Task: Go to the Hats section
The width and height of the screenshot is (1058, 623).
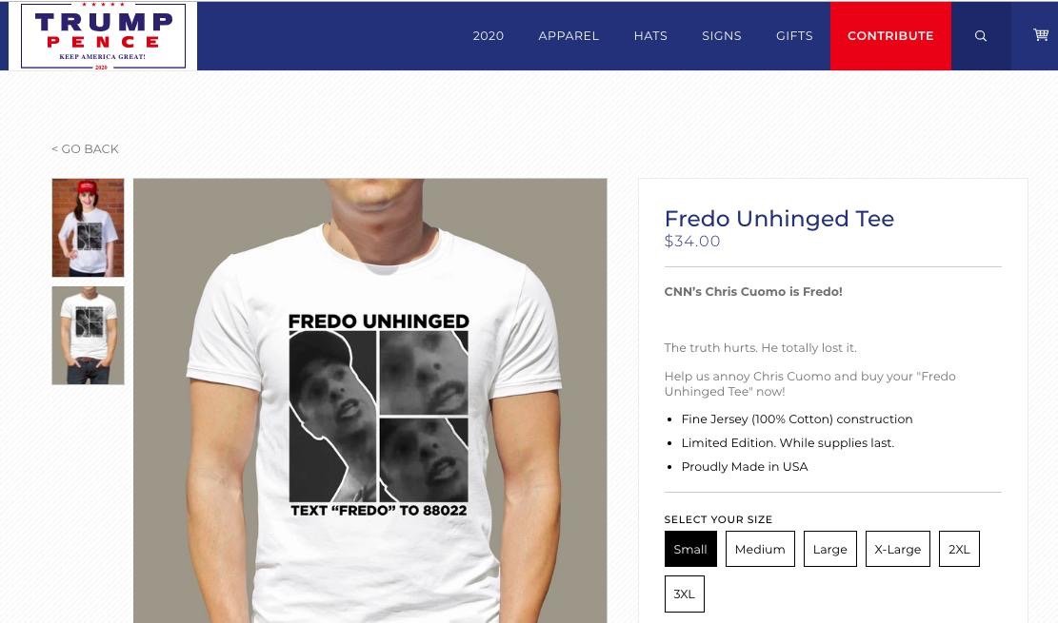Action: point(650,36)
